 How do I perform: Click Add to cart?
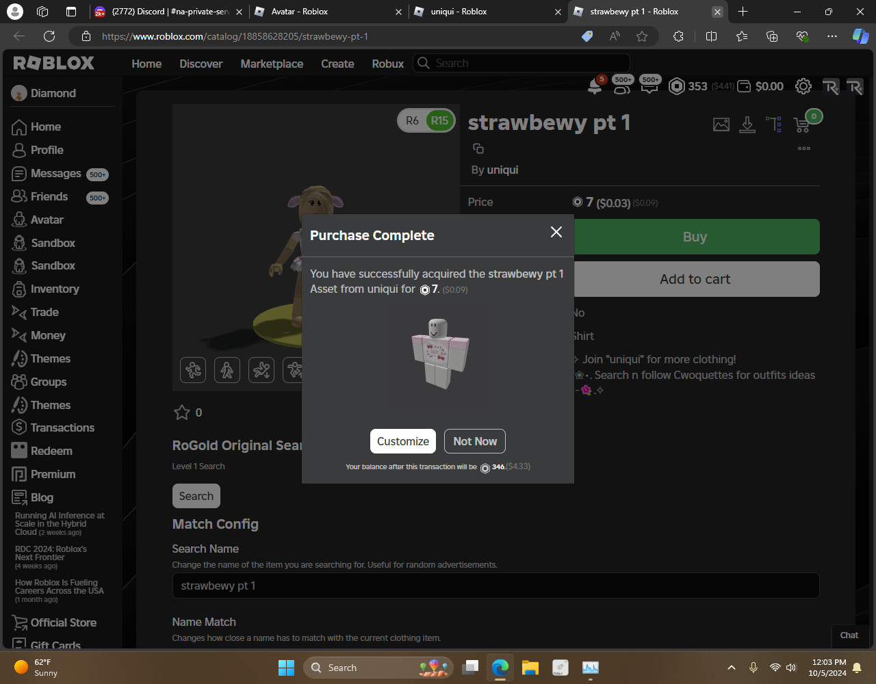tap(695, 279)
